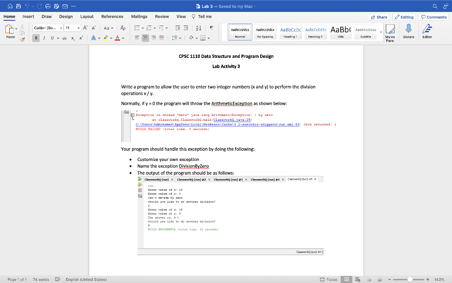Show paragraph marks with the pilcrow icon
The width and height of the screenshot is (452, 283).
pyautogui.click(x=211, y=28)
